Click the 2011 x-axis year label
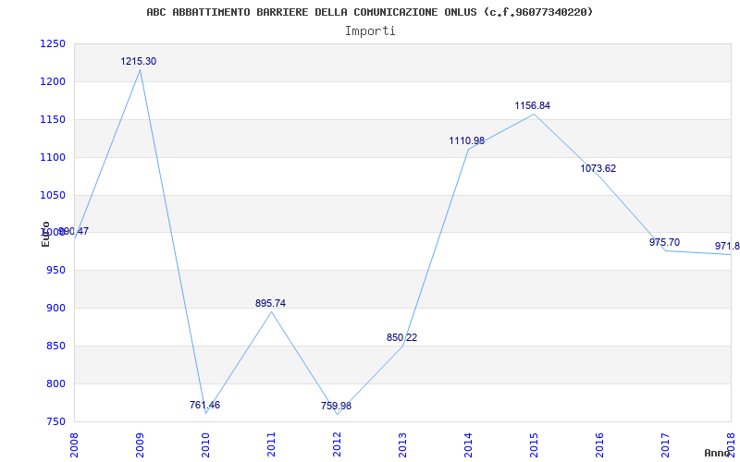 (271, 444)
